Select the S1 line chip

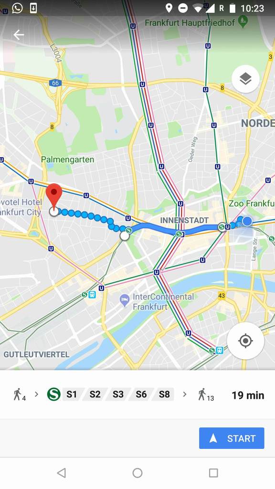(x=72, y=394)
